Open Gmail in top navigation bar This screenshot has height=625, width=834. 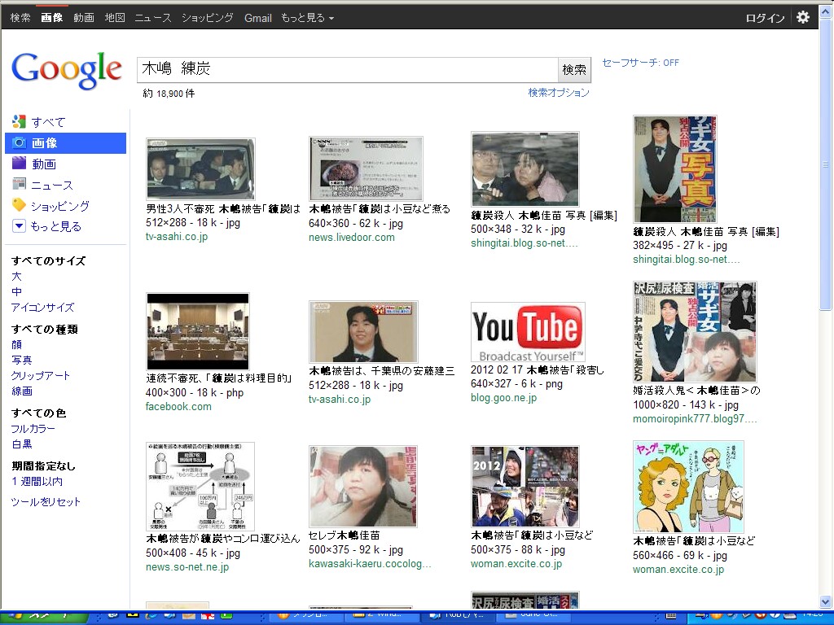tap(258, 18)
